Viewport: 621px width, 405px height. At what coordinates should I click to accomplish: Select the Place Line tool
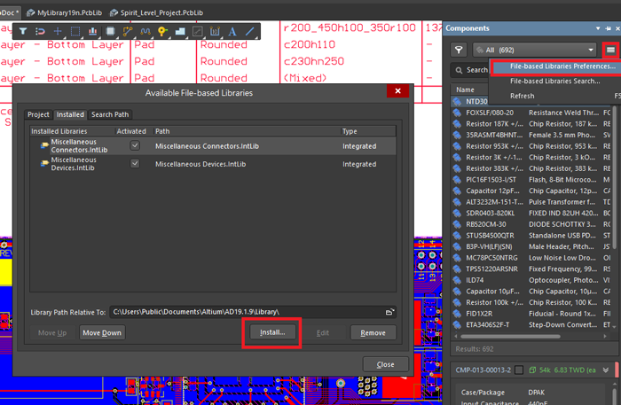(x=252, y=31)
